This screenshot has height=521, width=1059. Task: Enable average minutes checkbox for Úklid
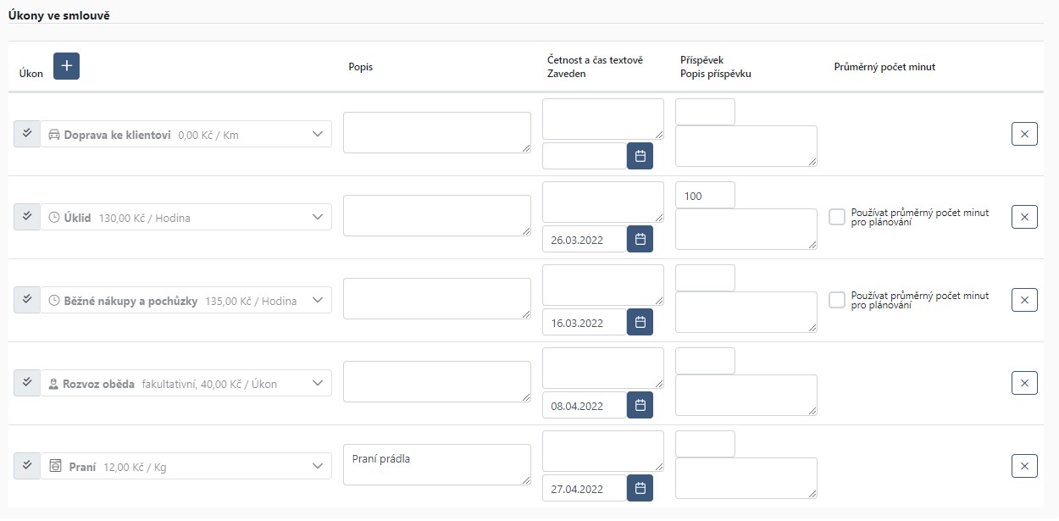(837, 217)
